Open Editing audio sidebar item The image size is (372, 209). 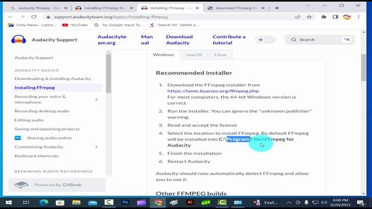click(x=29, y=120)
